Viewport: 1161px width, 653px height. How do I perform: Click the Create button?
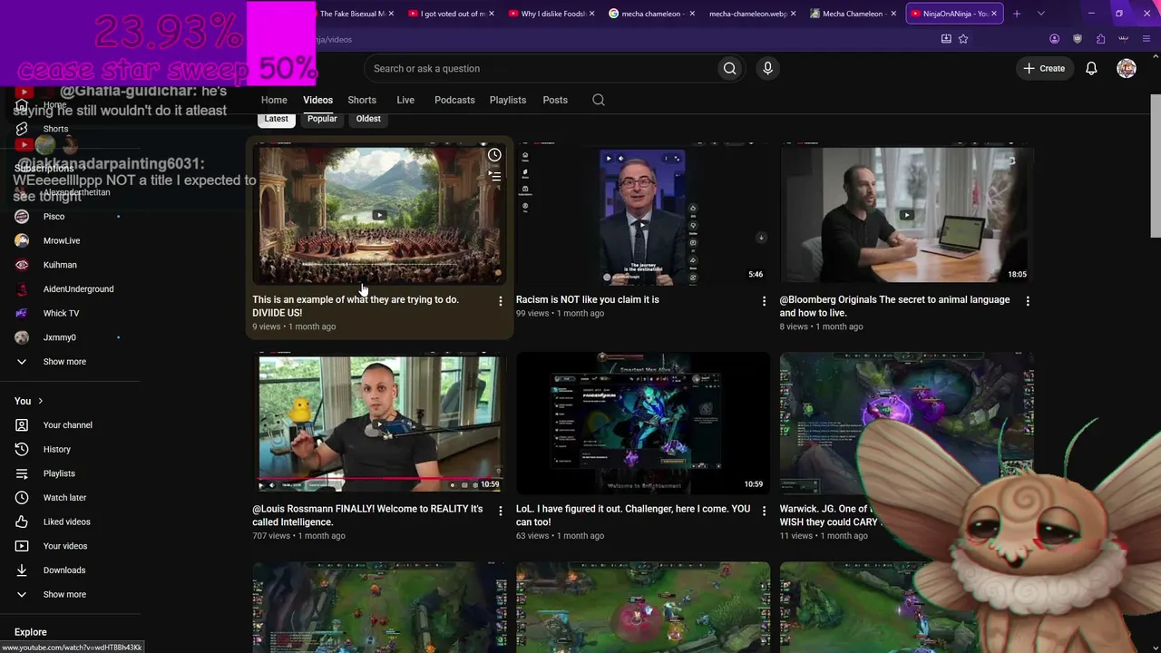1044,68
